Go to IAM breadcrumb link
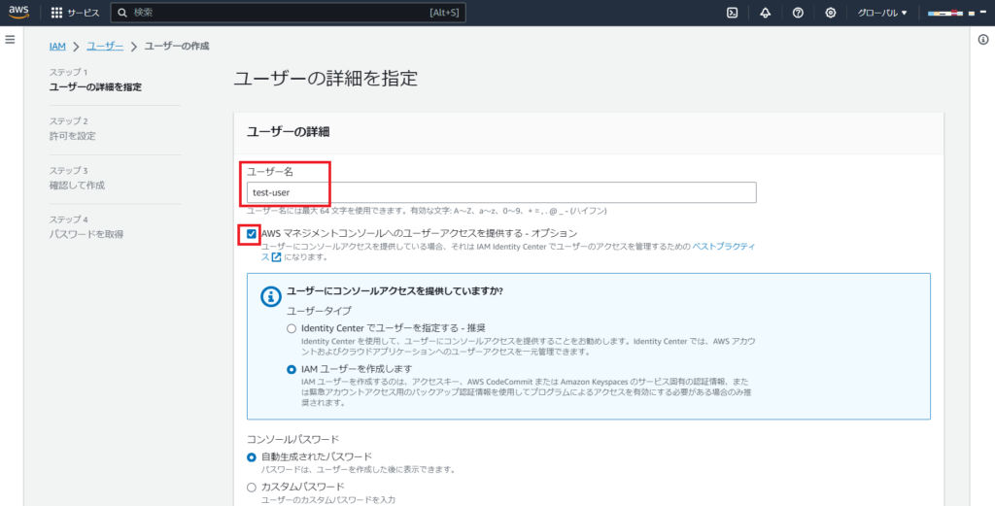 coord(57,46)
